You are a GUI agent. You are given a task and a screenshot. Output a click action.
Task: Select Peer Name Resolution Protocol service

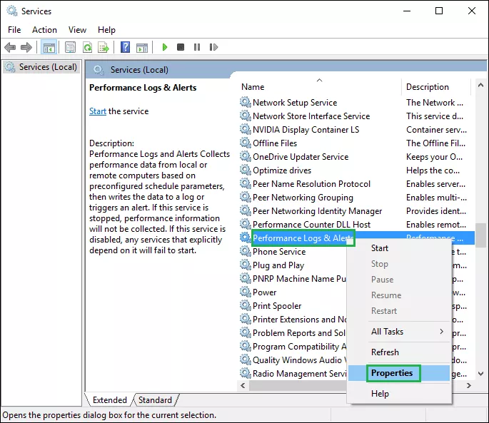356,184
